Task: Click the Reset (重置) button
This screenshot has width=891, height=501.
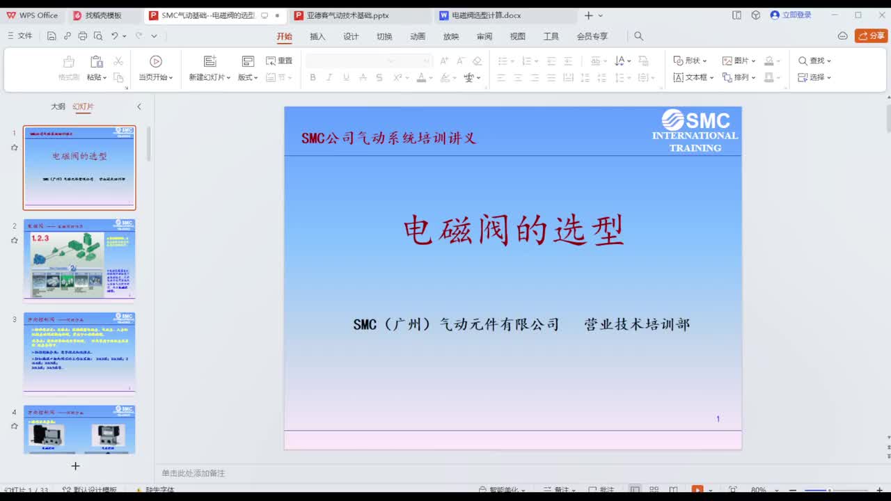Action: point(279,61)
